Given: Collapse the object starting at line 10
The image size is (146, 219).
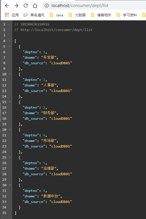Looking at the screenshot, I should point(10,74).
